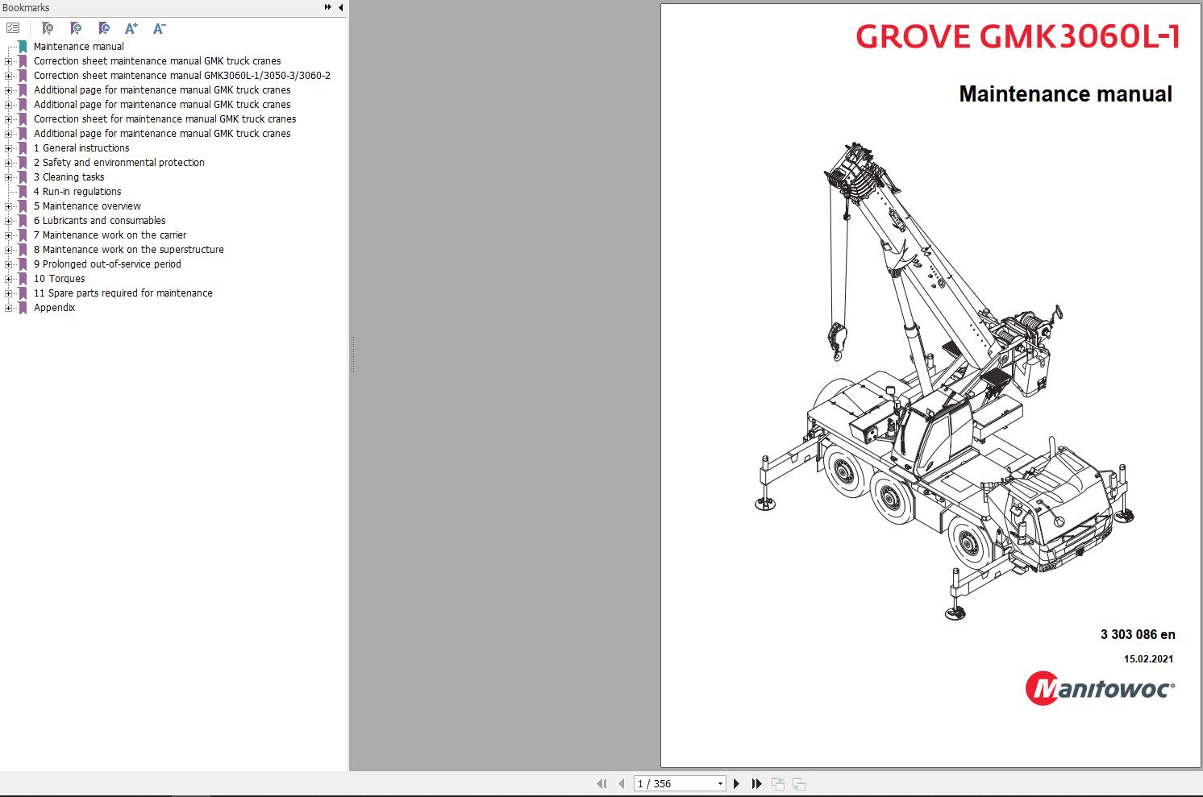This screenshot has width=1203, height=797.
Task: Expand the 5 Maintenance overview bookmark
Action: [x=8, y=206]
